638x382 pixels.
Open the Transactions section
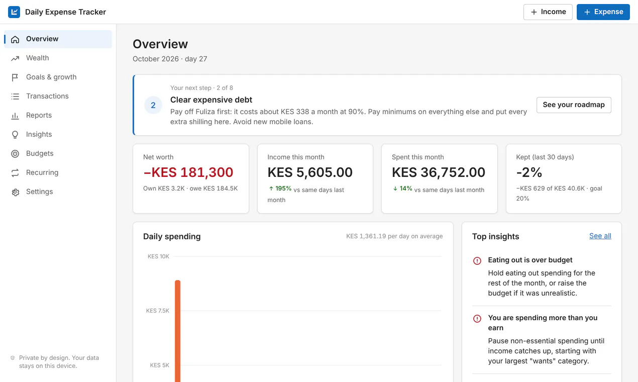point(58,97)
